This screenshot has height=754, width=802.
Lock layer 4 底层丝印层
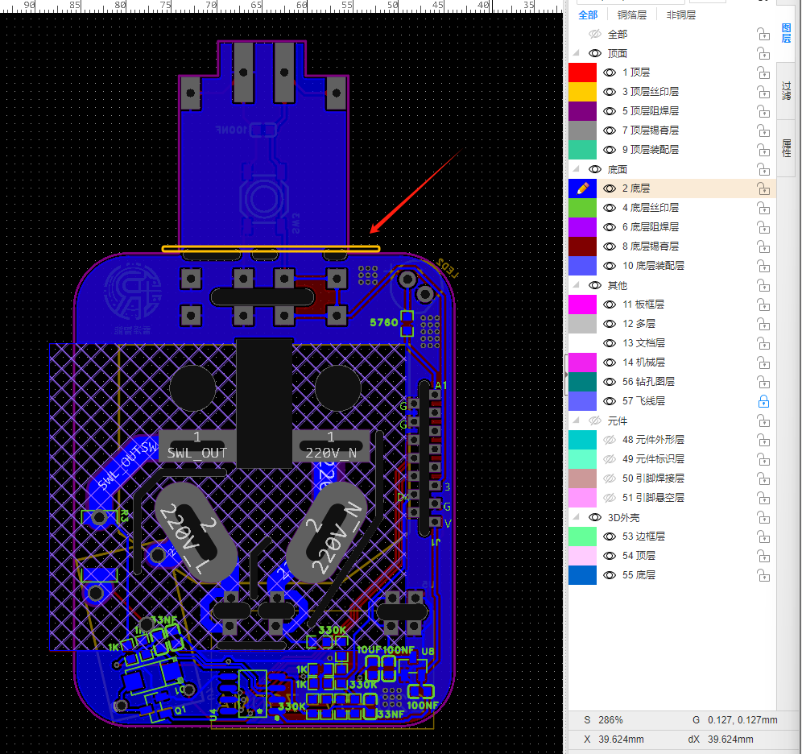click(763, 208)
